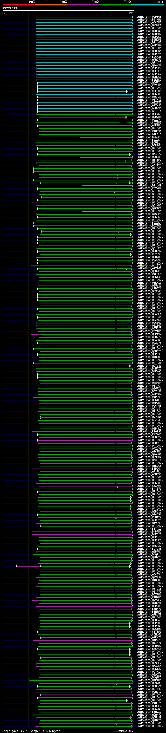Click the query end position 504
Screen dimensions: 166x733
point(131,13)
